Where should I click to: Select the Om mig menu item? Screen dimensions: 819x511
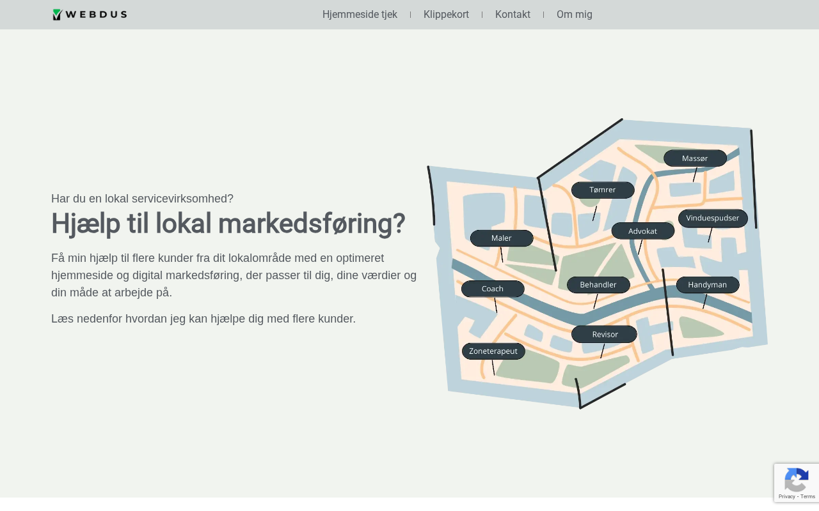[574, 15]
